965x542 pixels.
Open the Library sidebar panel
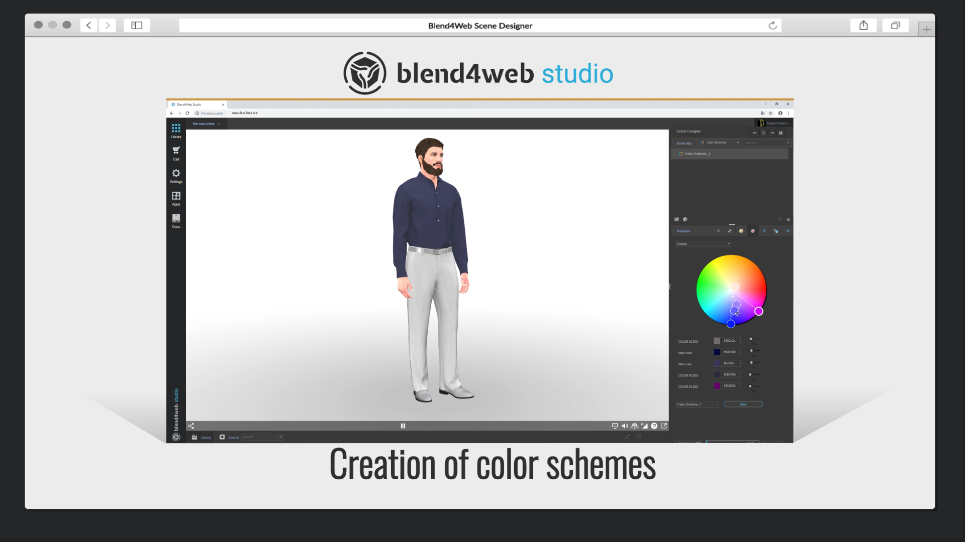click(176, 130)
